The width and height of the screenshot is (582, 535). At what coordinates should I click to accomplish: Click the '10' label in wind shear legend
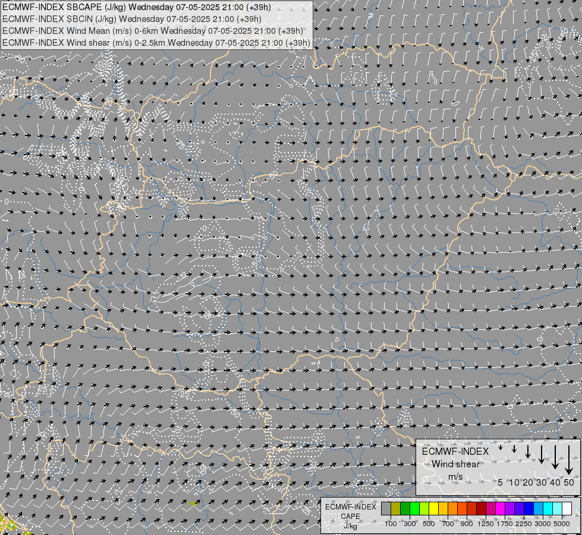(x=514, y=482)
